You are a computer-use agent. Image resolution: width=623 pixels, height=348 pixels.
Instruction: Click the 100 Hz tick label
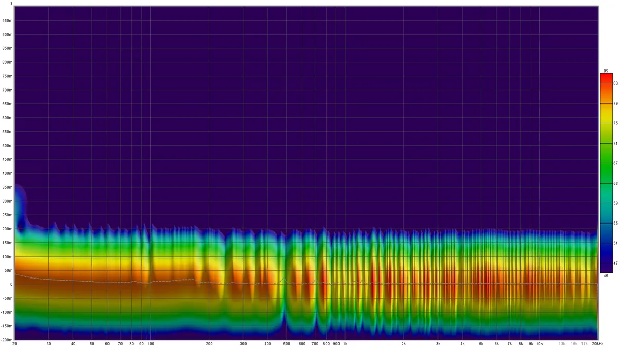tap(150, 344)
